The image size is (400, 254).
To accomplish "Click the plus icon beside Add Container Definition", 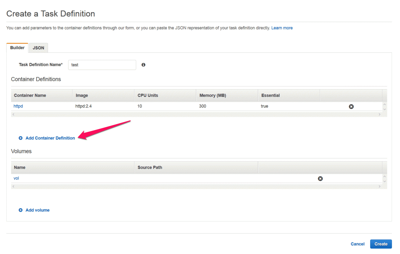I will (21, 138).
